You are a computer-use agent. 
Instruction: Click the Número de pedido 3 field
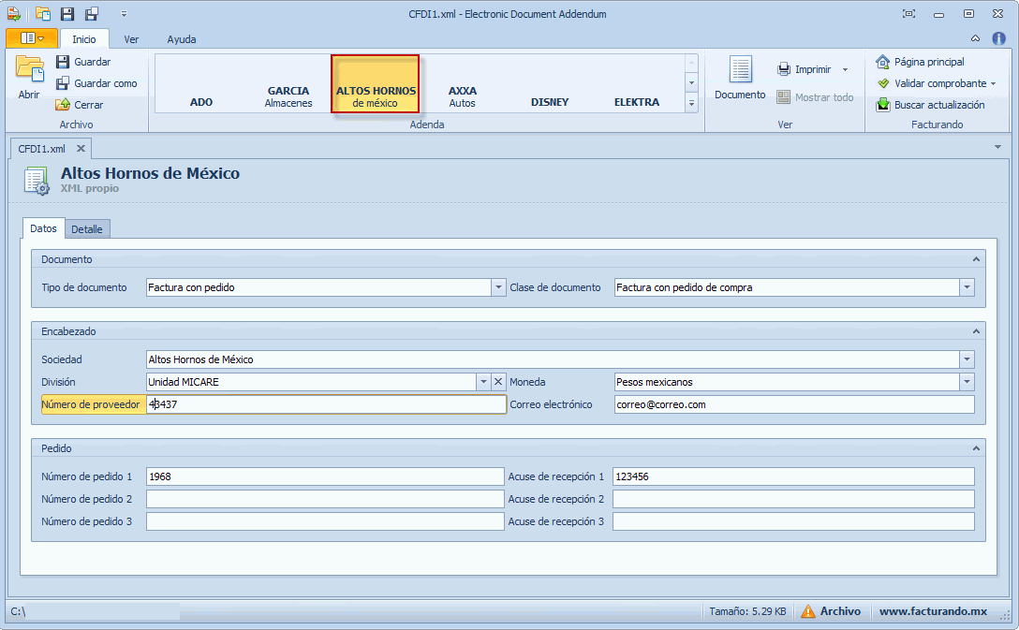point(325,520)
